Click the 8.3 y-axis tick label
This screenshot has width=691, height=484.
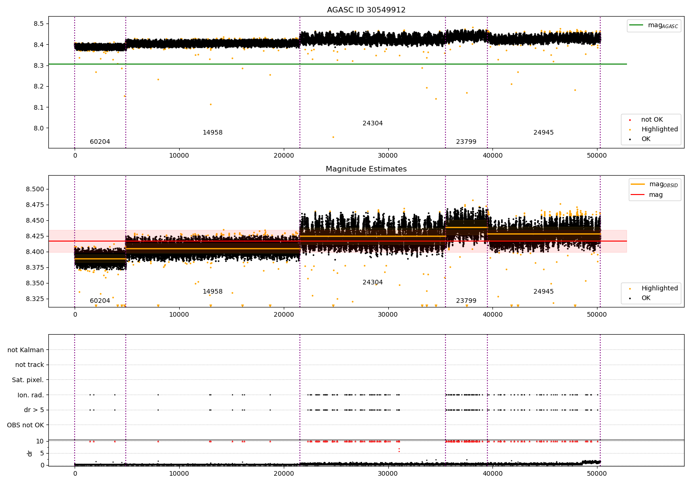point(38,65)
